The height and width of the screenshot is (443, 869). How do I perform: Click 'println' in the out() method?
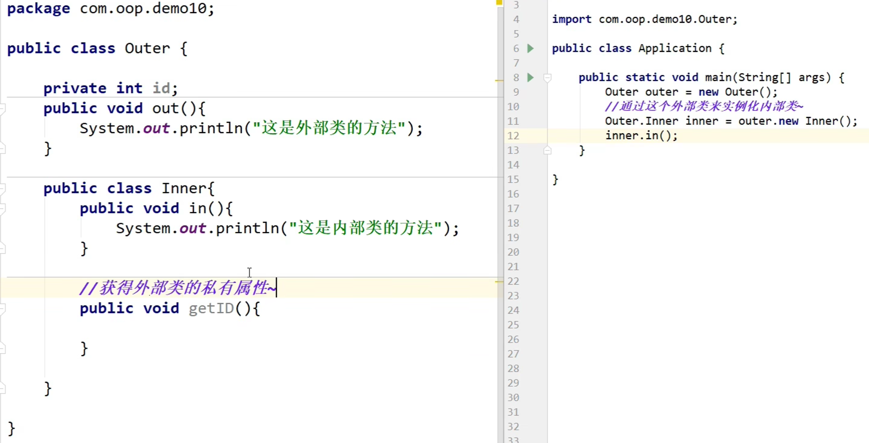[x=211, y=128]
